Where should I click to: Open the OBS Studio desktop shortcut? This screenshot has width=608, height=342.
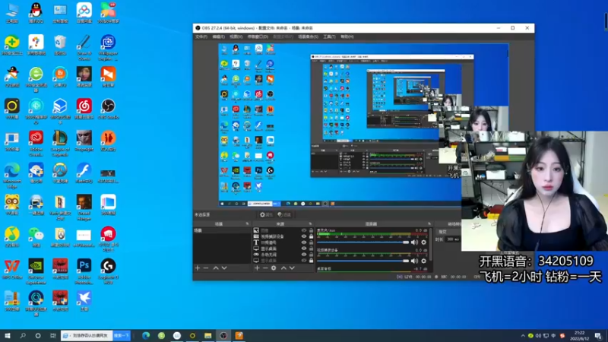pos(108,108)
